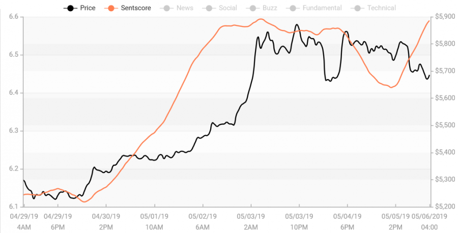
Task: Select the 05/03/19 2AM axis label
Action: tap(251, 222)
